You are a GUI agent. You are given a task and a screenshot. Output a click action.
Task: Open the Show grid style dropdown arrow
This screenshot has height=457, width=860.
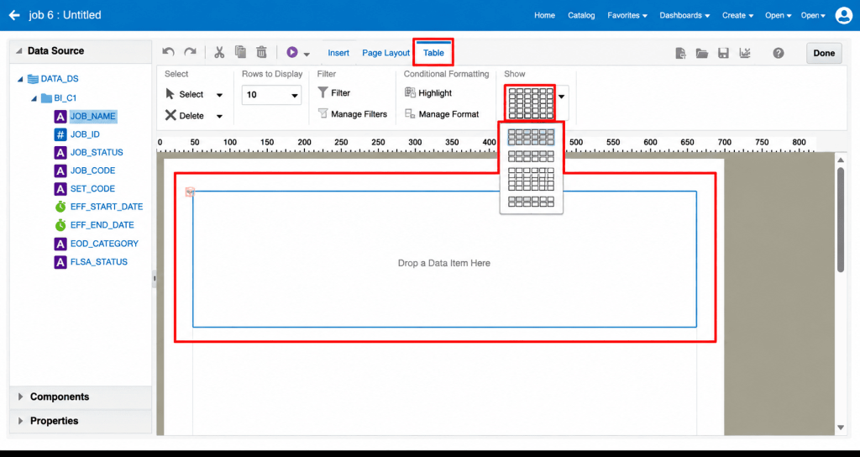click(562, 97)
